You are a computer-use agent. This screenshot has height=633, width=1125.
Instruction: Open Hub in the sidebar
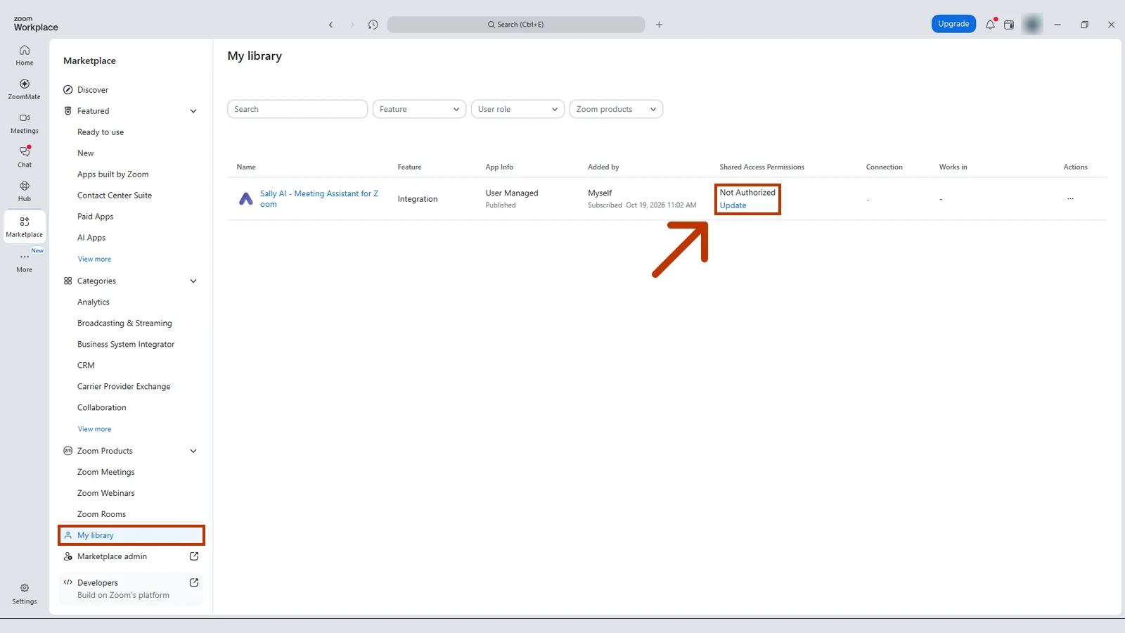pyautogui.click(x=25, y=191)
